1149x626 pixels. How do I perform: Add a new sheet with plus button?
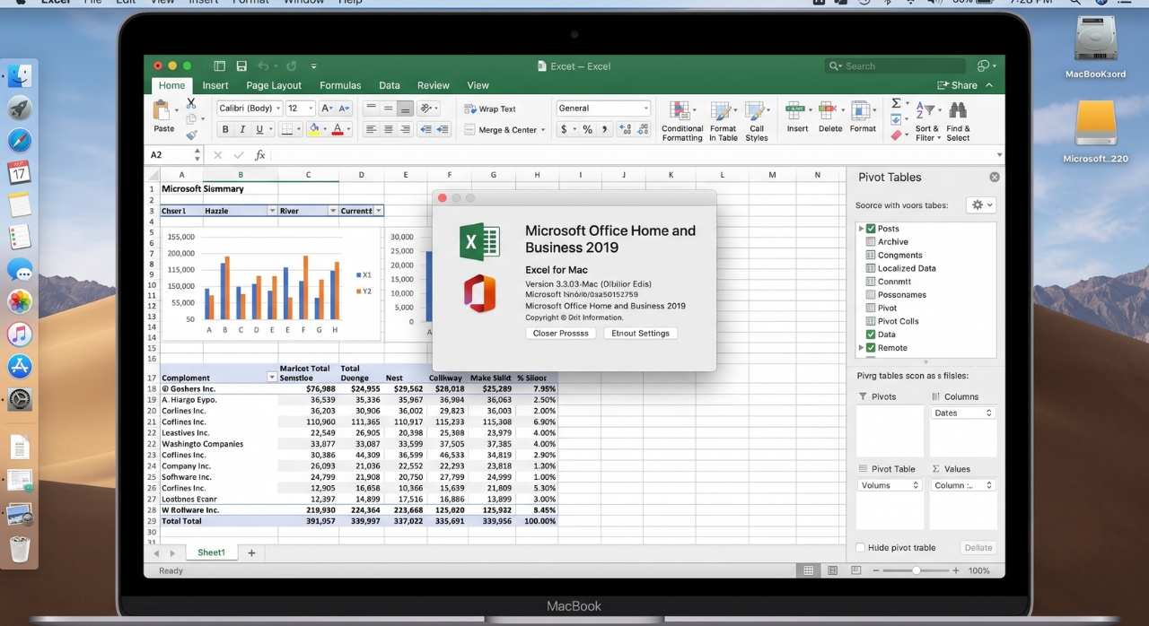(251, 553)
